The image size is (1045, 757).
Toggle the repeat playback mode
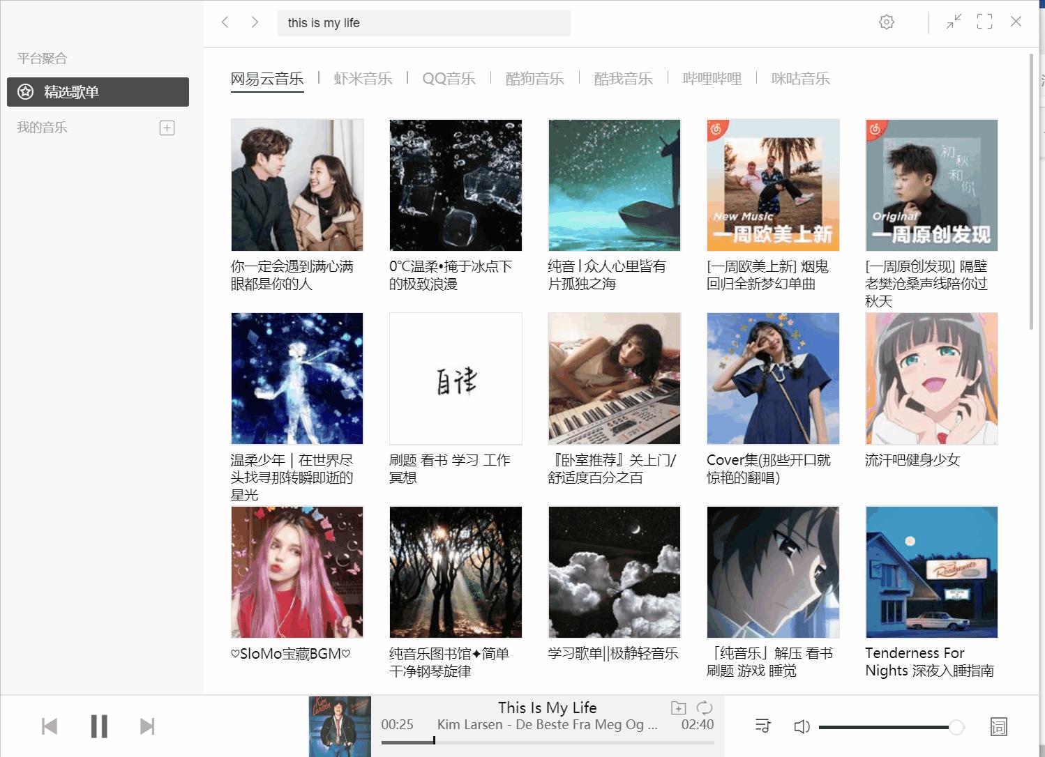706,707
